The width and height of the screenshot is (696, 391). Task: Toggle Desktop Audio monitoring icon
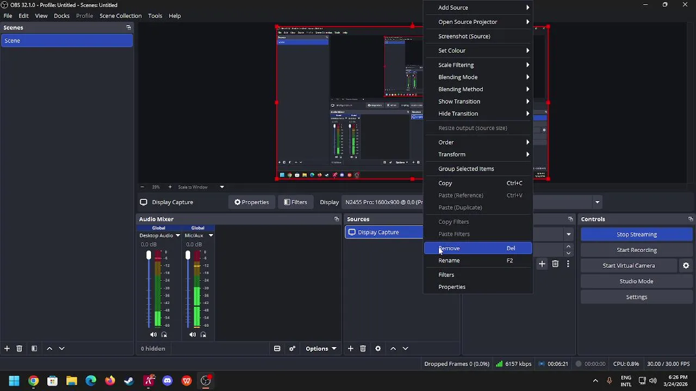164,335
